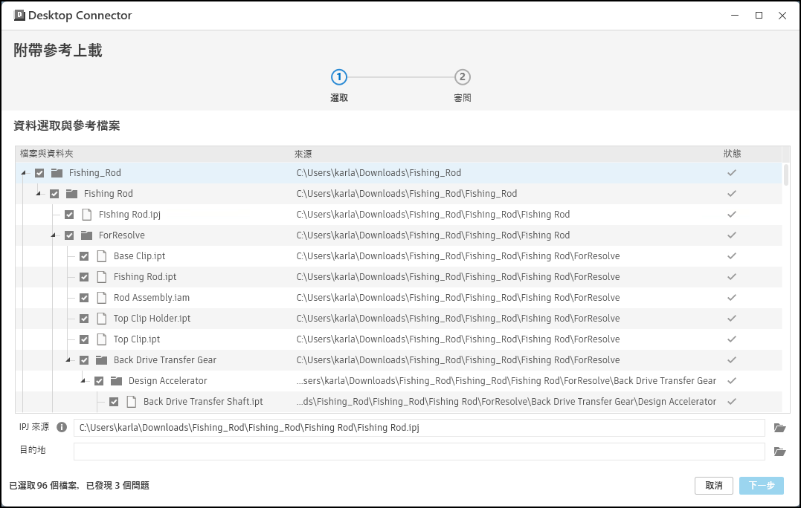Uncheck the Top Clip.ipt checkbox
The width and height of the screenshot is (801, 508).
pos(84,339)
